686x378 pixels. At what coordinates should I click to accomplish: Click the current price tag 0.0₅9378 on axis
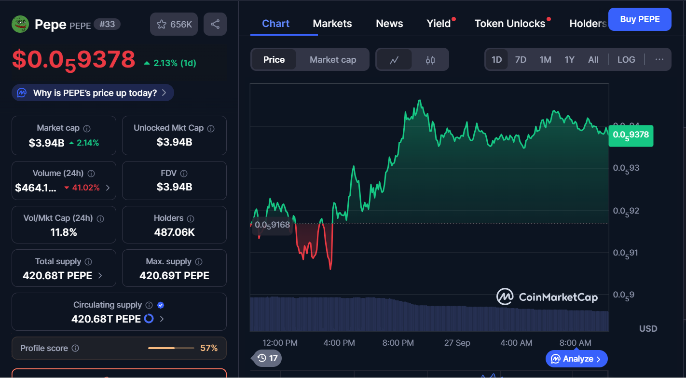631,135
